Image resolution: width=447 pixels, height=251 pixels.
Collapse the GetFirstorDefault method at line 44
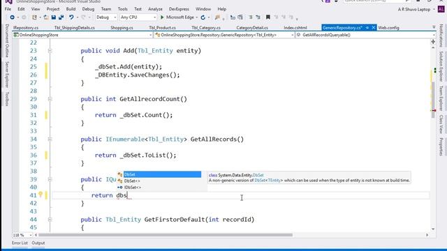[50, 220]
